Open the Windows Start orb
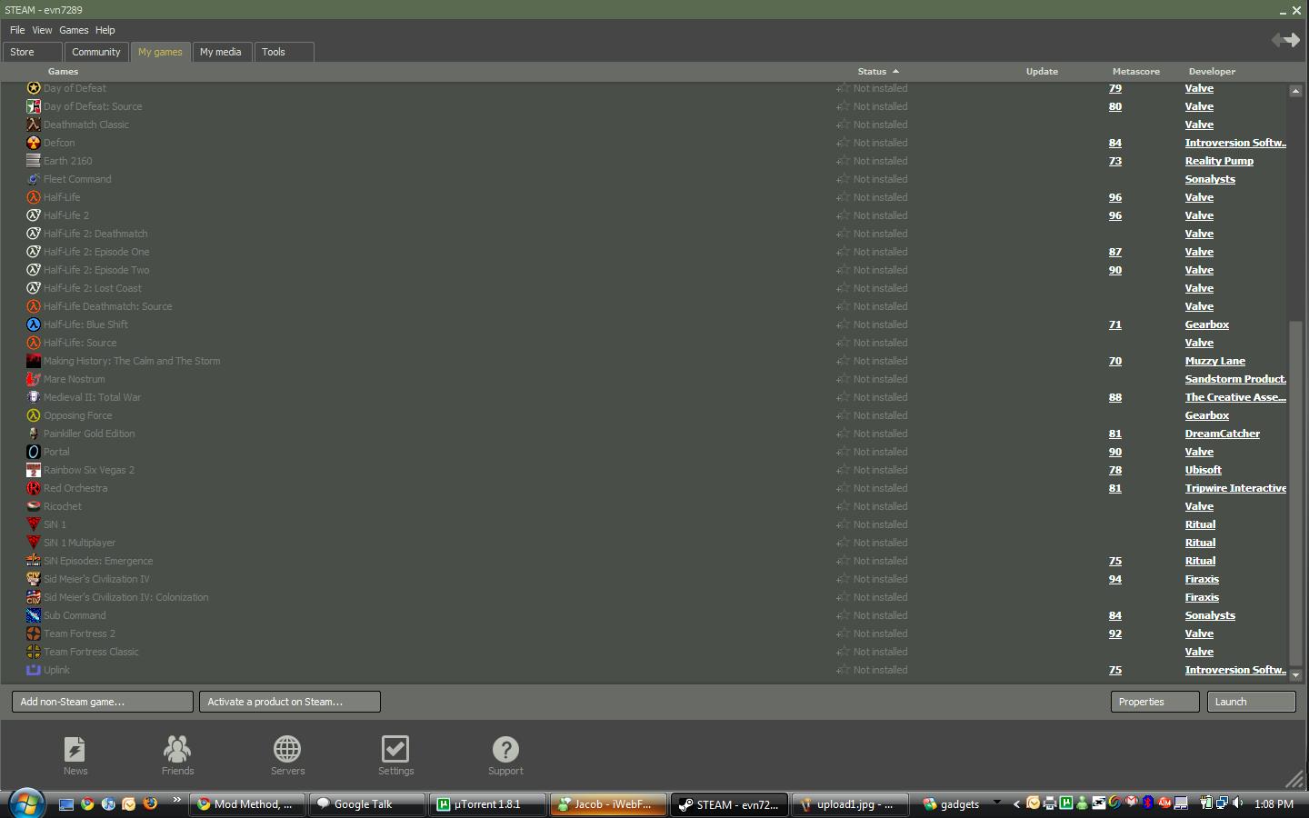This screenshot has width=1309, height=818. 26,803
